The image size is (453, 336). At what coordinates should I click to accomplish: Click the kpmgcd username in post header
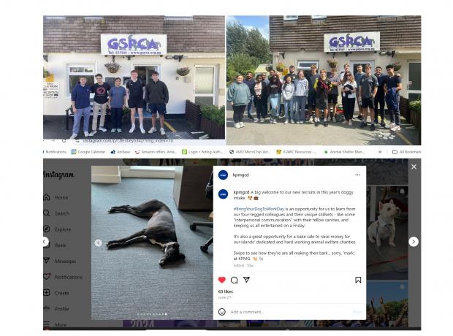(240, 175)
